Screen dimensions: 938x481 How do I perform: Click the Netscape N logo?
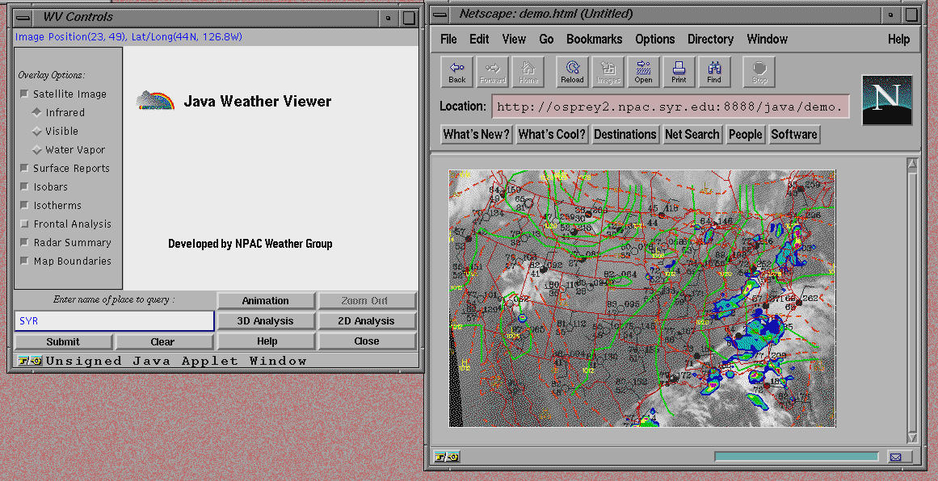(887, 100)
